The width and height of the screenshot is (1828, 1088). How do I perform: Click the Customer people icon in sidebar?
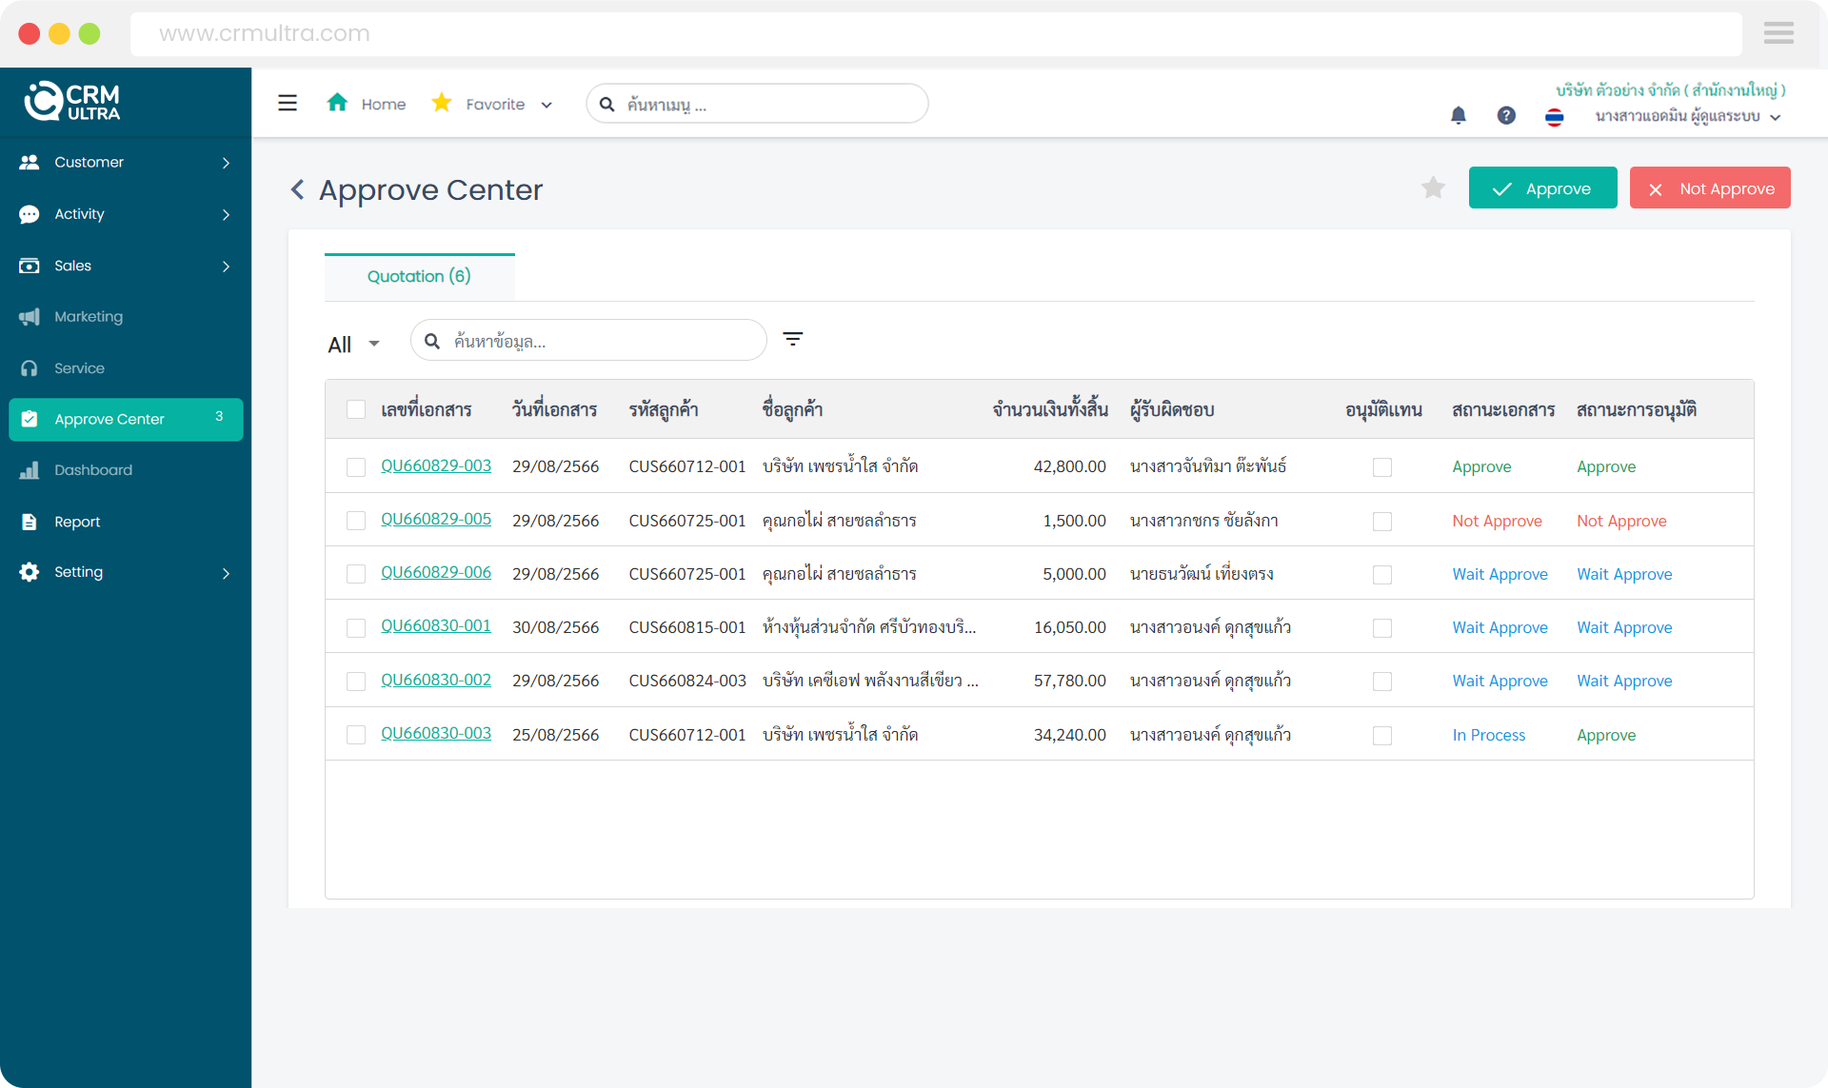[30, 162]
